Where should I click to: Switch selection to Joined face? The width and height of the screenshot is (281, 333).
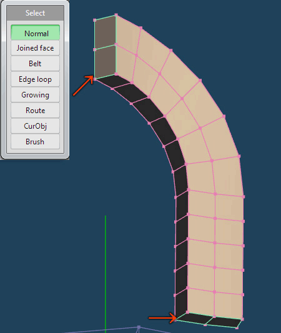pos(35,48)
